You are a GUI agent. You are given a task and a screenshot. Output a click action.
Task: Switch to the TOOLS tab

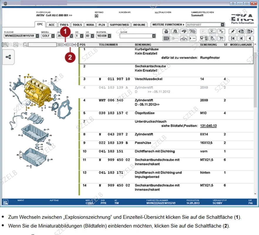point(77,25)
